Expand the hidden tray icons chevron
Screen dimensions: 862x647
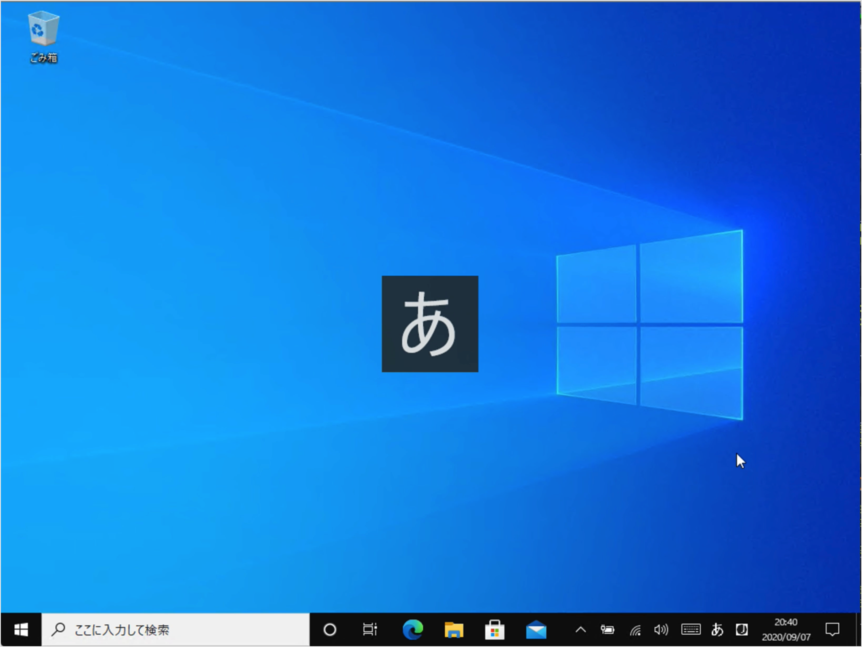[x=581, y=630]
